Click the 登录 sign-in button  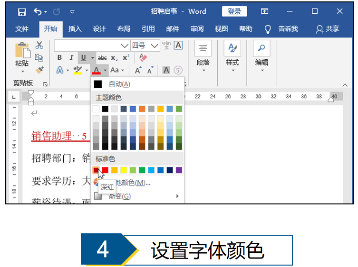click(x=234, y=11)
